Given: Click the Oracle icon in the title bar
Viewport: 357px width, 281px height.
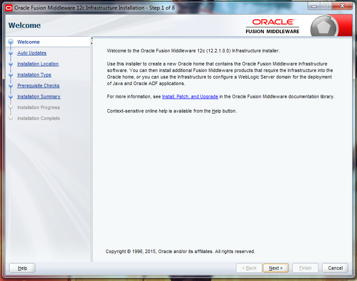Looking at the screenshot, I should tap(9, 8).
